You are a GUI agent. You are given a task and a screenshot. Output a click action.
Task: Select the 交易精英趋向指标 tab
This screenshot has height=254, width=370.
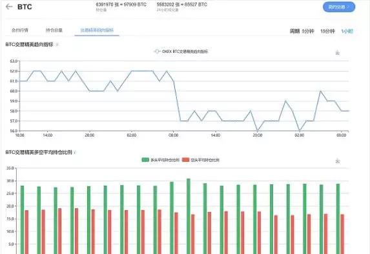coord(97,30)
